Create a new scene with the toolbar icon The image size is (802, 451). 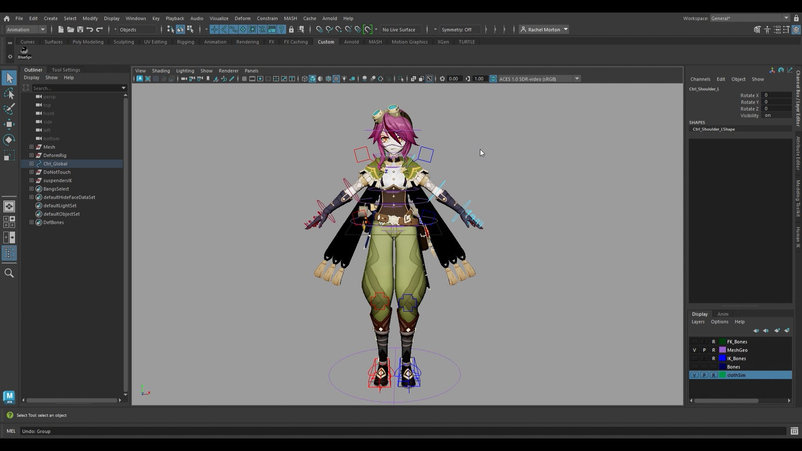pyautogui.click(x=61, y=29)
